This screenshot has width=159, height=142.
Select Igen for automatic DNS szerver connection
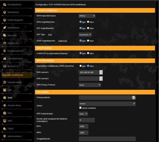pyautogui.click(x=80, y=66)
